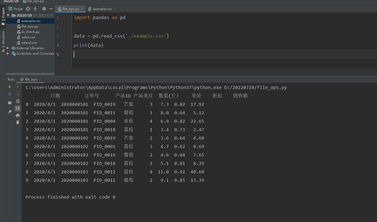Expand Scratches and Consoles node
Image resolution: width=377 pixels, height=222 pixels.
pyautogui.click(x=8, y=54)
